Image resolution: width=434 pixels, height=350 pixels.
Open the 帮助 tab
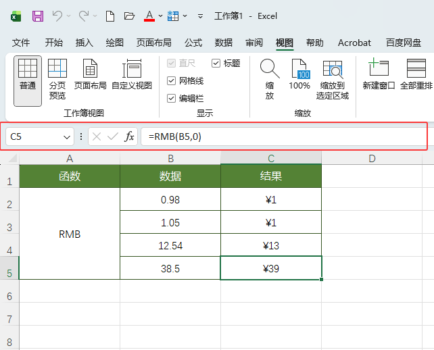315,43
